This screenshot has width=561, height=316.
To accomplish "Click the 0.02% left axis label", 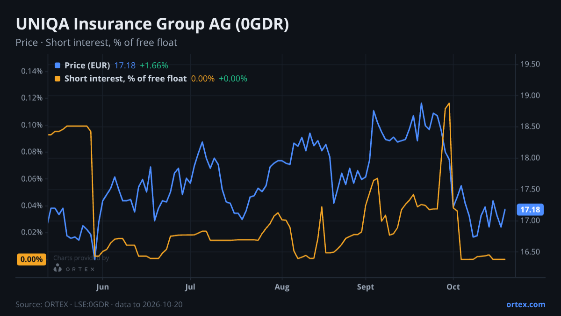I will [32, 232].
